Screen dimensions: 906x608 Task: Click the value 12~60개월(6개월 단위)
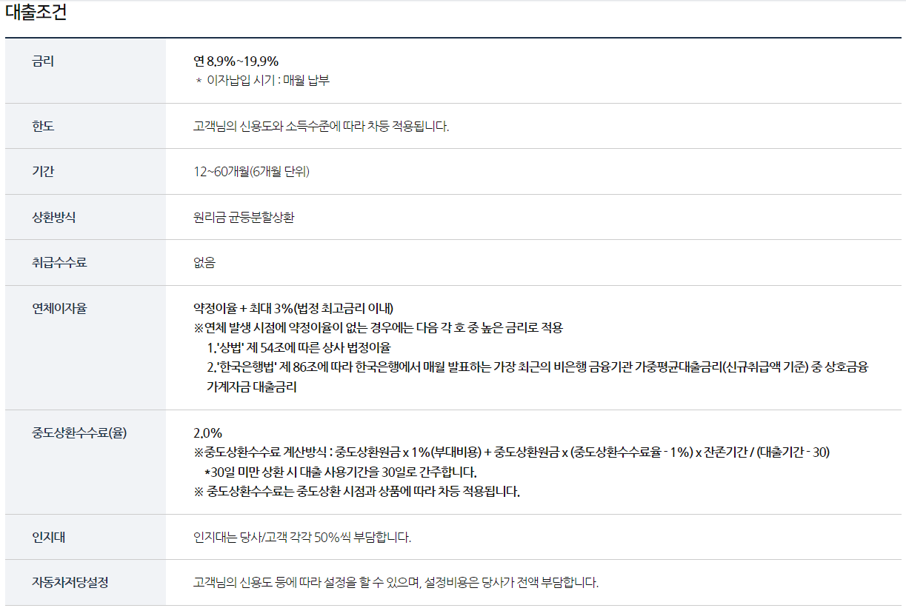click(x=251, y=172)
